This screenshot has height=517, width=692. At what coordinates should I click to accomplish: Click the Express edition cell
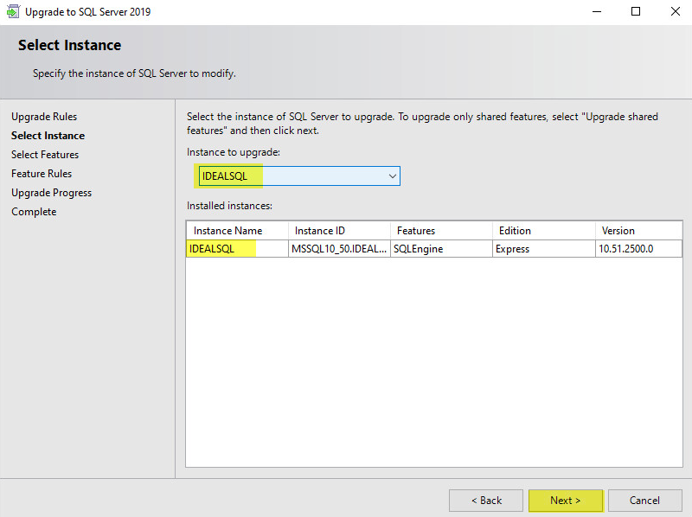[x=544, y=249]
